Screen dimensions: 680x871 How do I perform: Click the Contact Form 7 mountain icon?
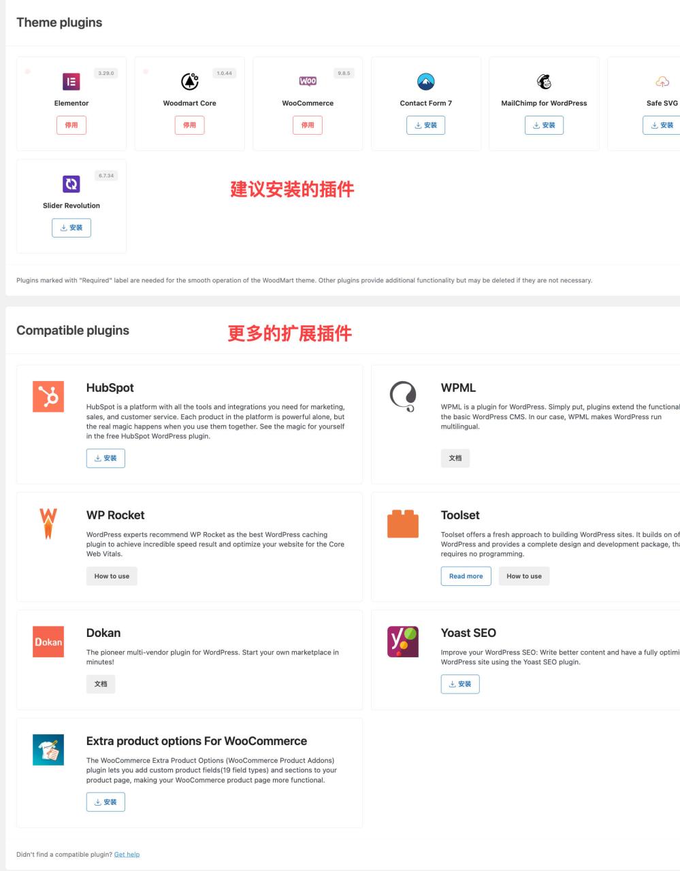(425, 80)
